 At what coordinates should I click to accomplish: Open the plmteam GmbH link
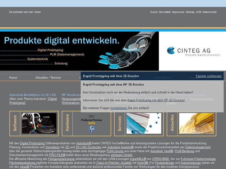coord(122,155)
